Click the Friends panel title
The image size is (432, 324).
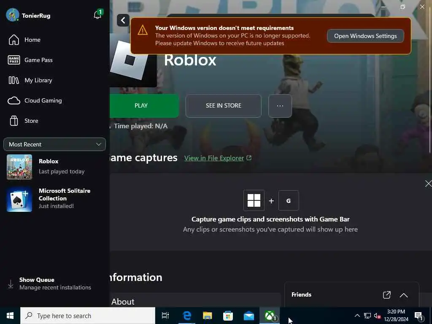301,294
